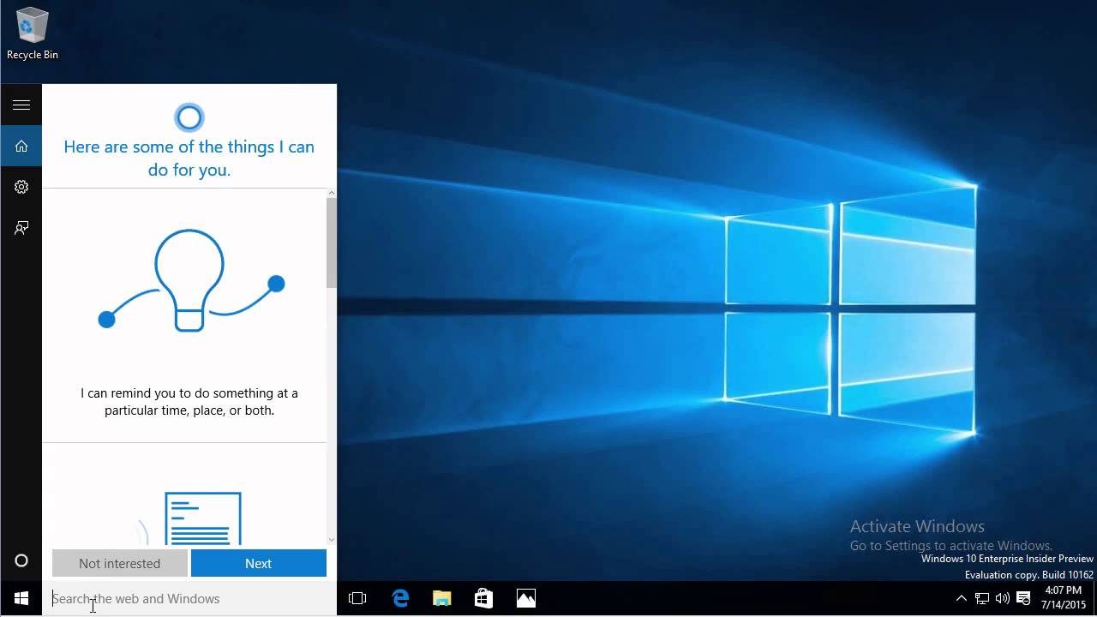The image size is (1097, 617).
Task: Click the lightbulb reminder illustration
Action: (190, 280)
